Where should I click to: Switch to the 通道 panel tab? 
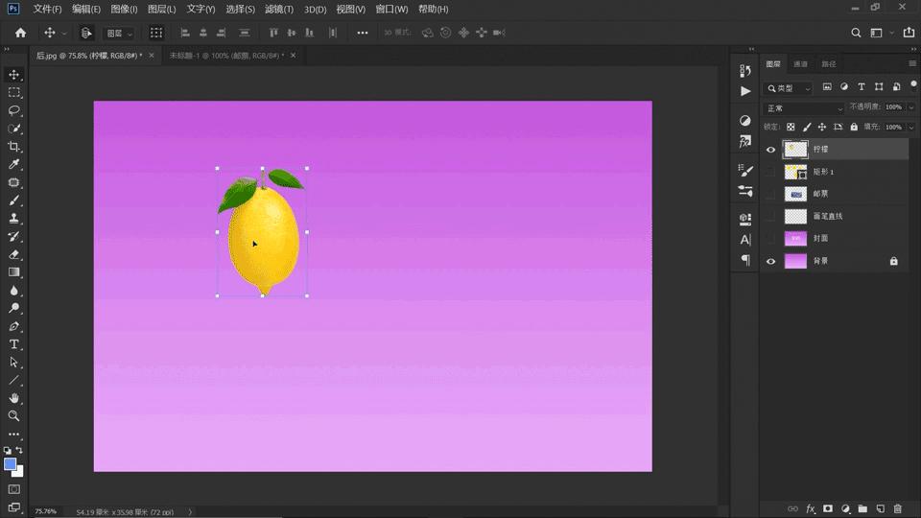click(x=800, y=64)
